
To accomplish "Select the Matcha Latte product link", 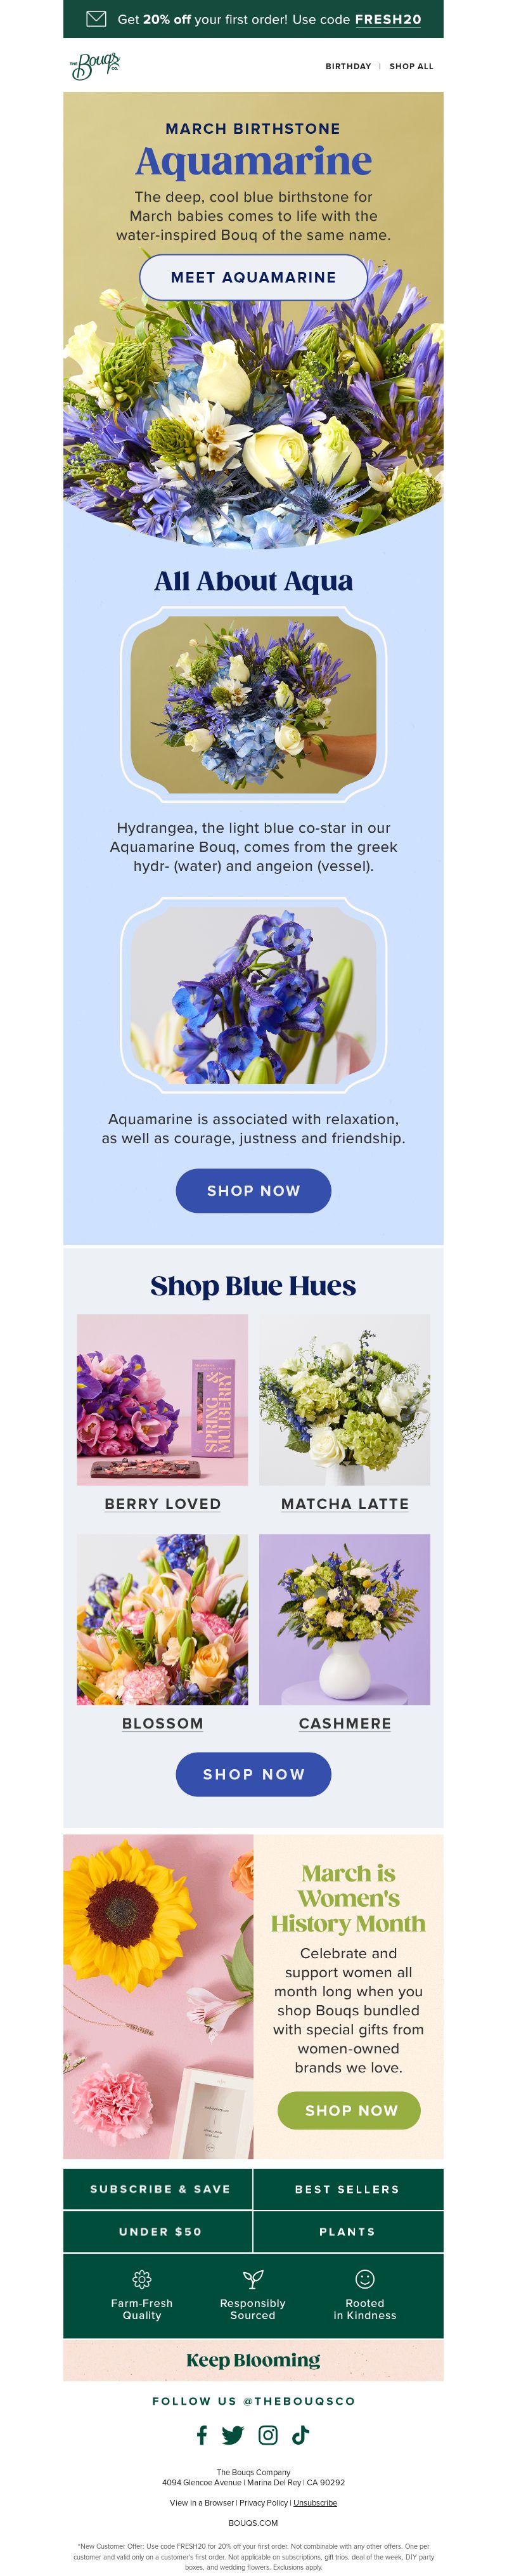I will [x=345, y=1503].
